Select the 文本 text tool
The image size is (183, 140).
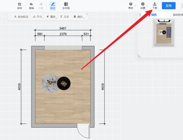(x=64, y=16)
